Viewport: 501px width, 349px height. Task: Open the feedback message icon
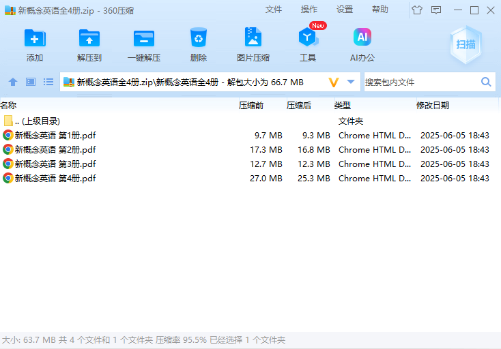436,10
